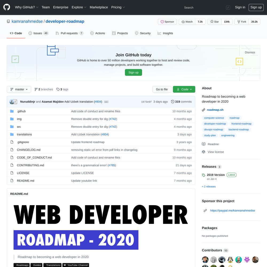This screenshot has width=267, height=267.
Task: Click the link icon beside roadmap.sh
Action: click(x=203, y=110)
